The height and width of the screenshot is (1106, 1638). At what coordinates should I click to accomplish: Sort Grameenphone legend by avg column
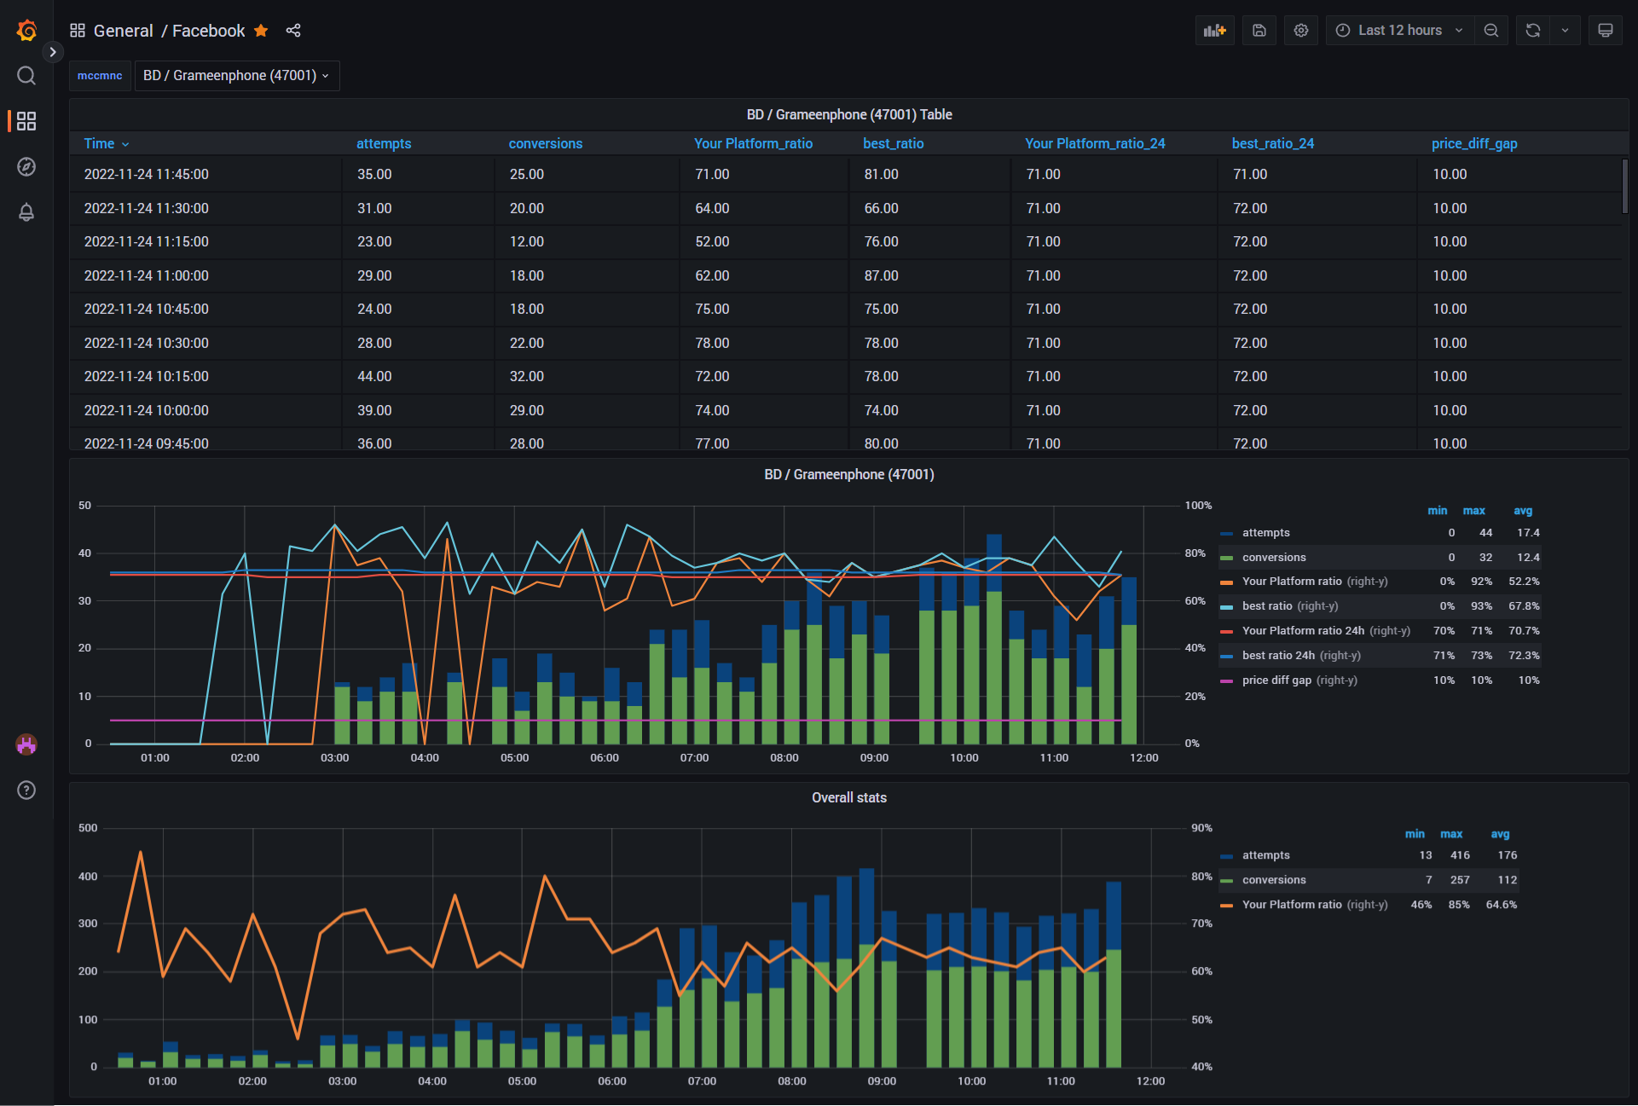coord(1523,510)
